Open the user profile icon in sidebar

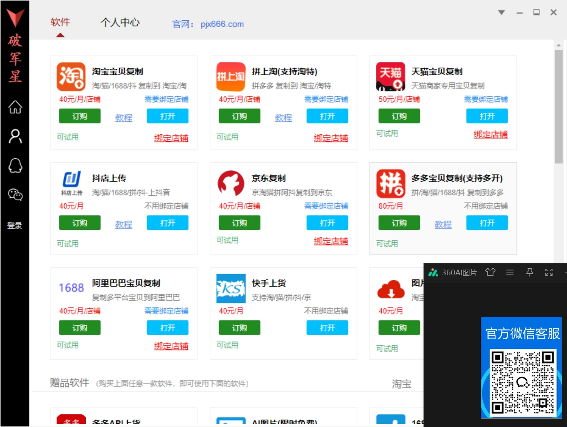coord(15,136)
